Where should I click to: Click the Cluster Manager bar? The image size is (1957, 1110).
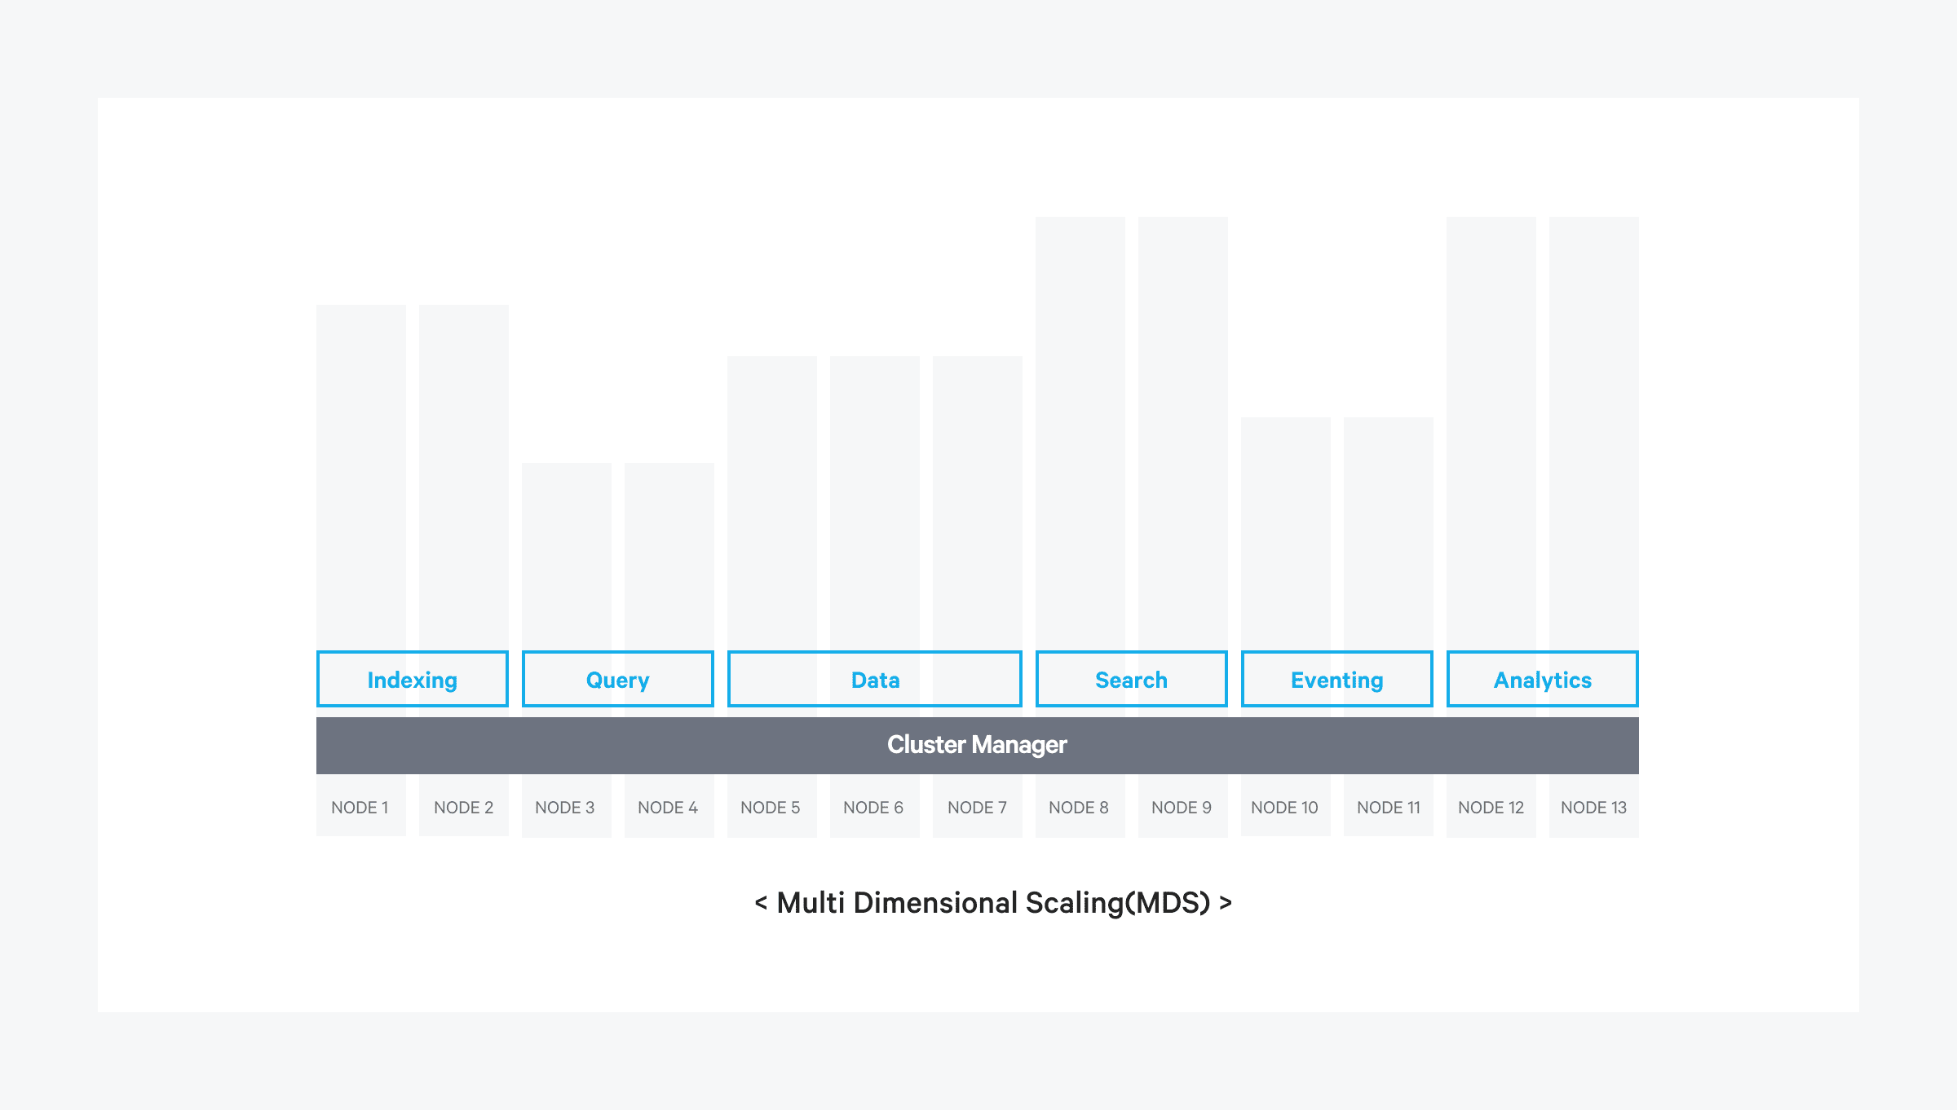977,745
